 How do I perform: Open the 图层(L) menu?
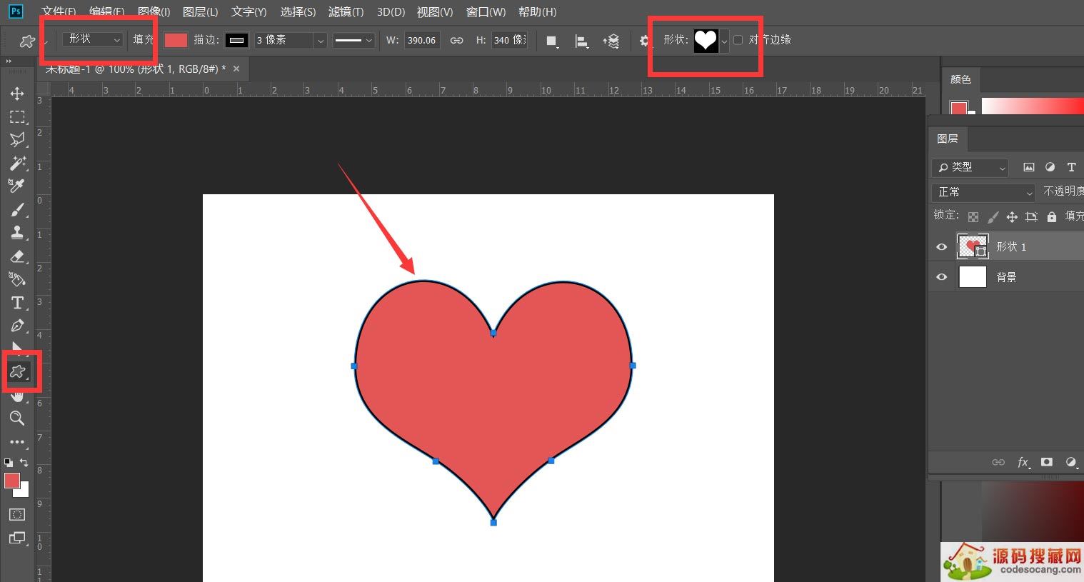click(x=201, y=11)
